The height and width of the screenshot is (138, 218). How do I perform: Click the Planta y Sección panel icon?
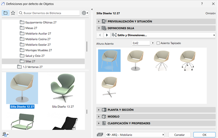(x=104, y=110)
